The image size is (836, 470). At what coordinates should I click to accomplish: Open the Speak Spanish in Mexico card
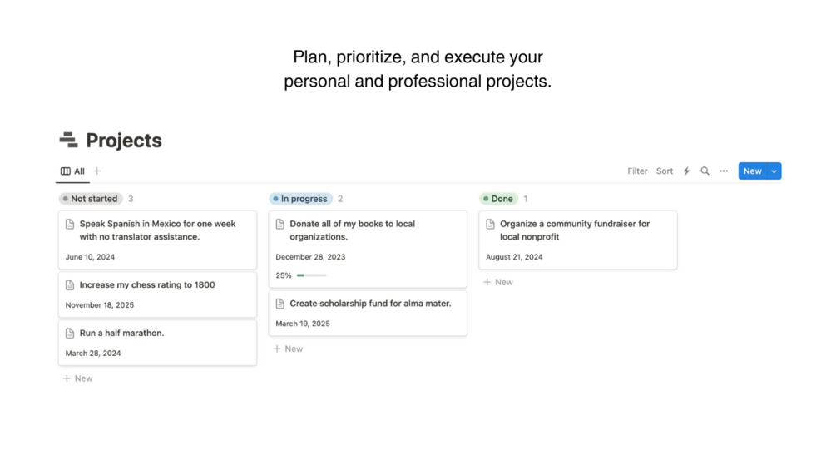[x=157, y=230]
